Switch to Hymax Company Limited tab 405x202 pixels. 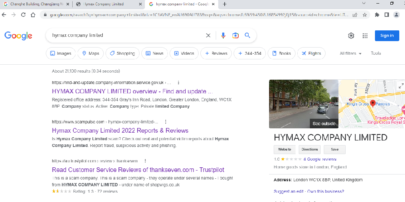[108, 4]
